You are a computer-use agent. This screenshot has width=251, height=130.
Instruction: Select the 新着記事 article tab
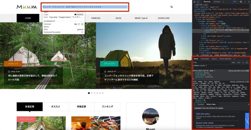tap(30, 106)
